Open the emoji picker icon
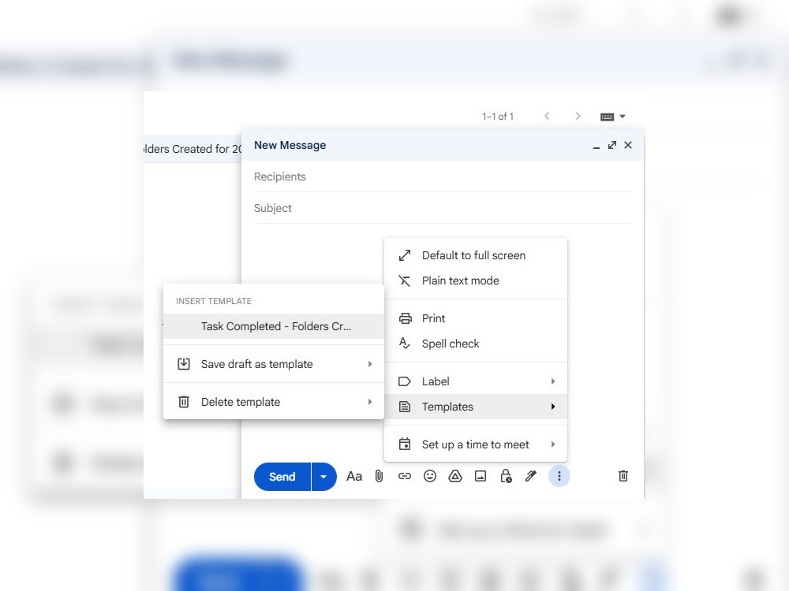This screenshot has width=789, height=591. pos(430,476)
